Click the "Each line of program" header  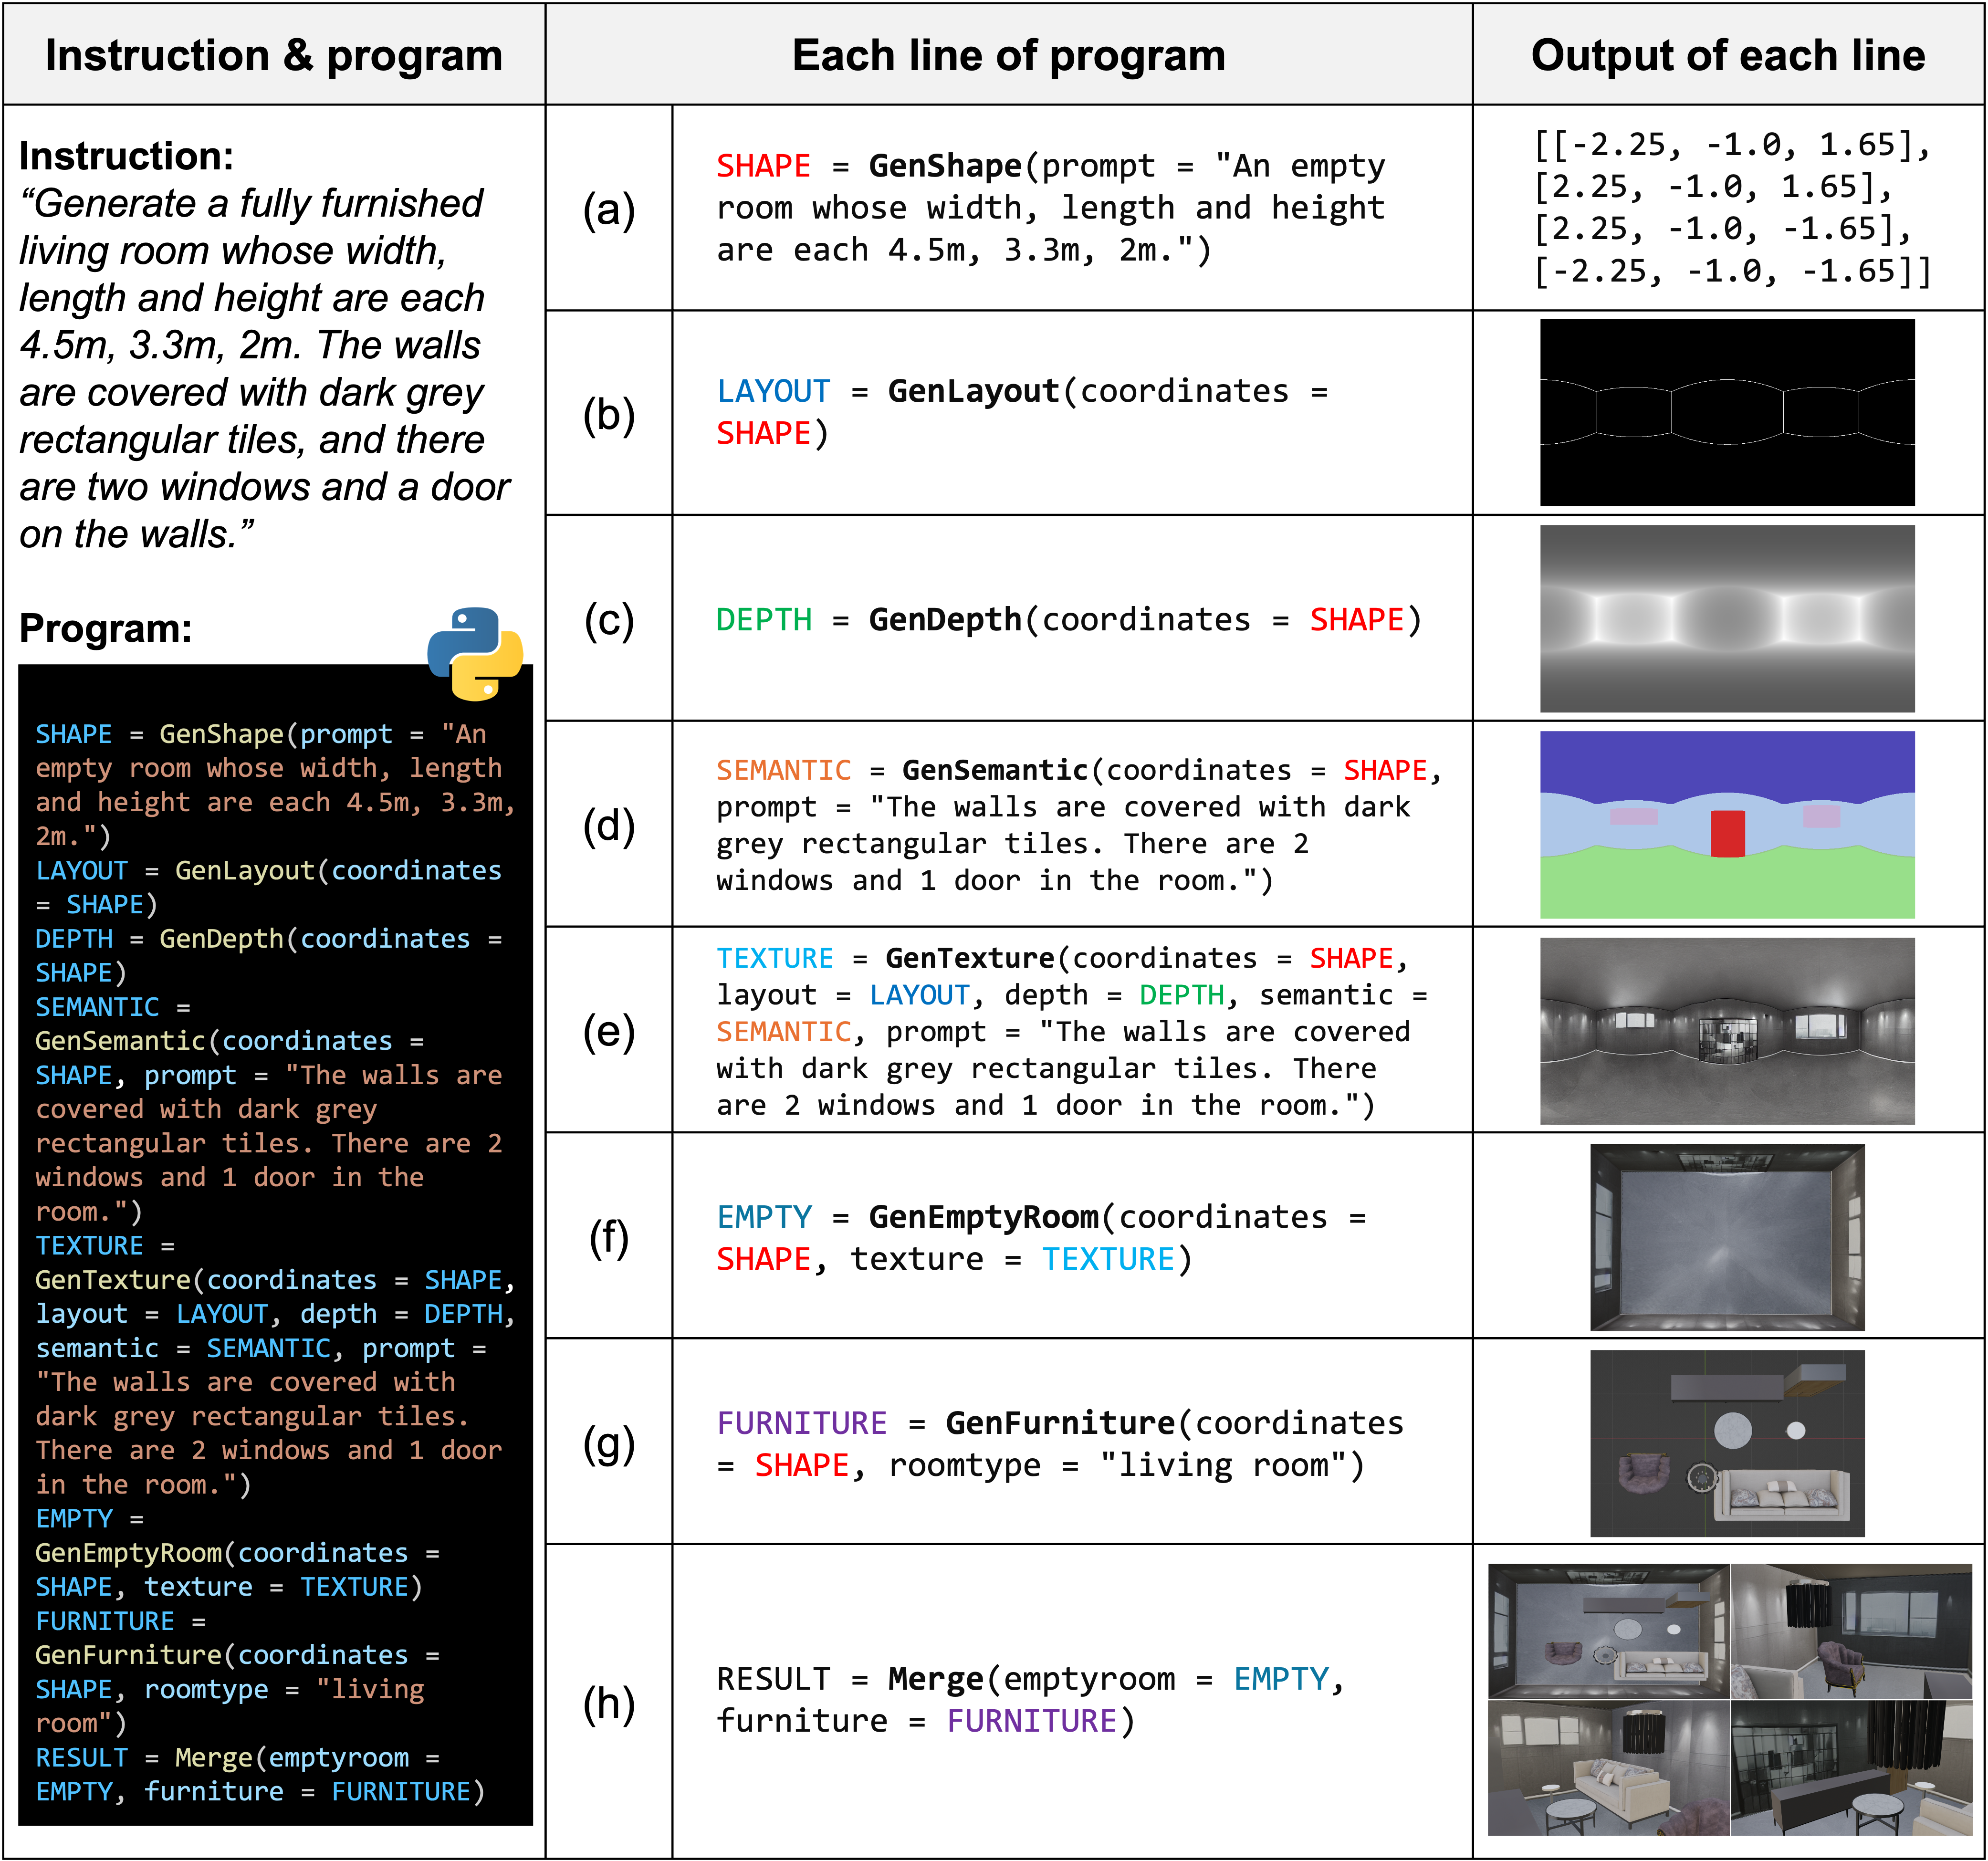1008,55
